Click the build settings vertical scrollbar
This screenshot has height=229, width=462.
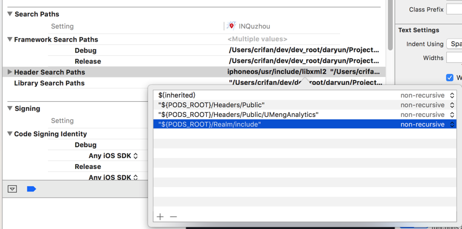pyautogui.click(x=390, y=25)
